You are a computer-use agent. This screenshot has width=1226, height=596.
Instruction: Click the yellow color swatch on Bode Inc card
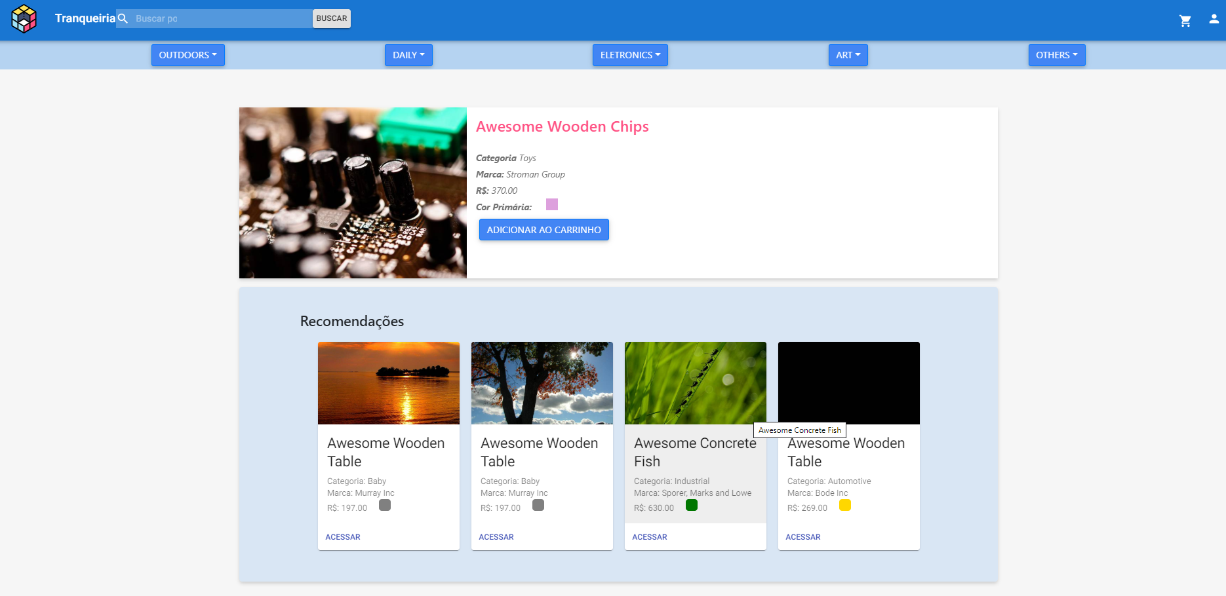(845, 505)
